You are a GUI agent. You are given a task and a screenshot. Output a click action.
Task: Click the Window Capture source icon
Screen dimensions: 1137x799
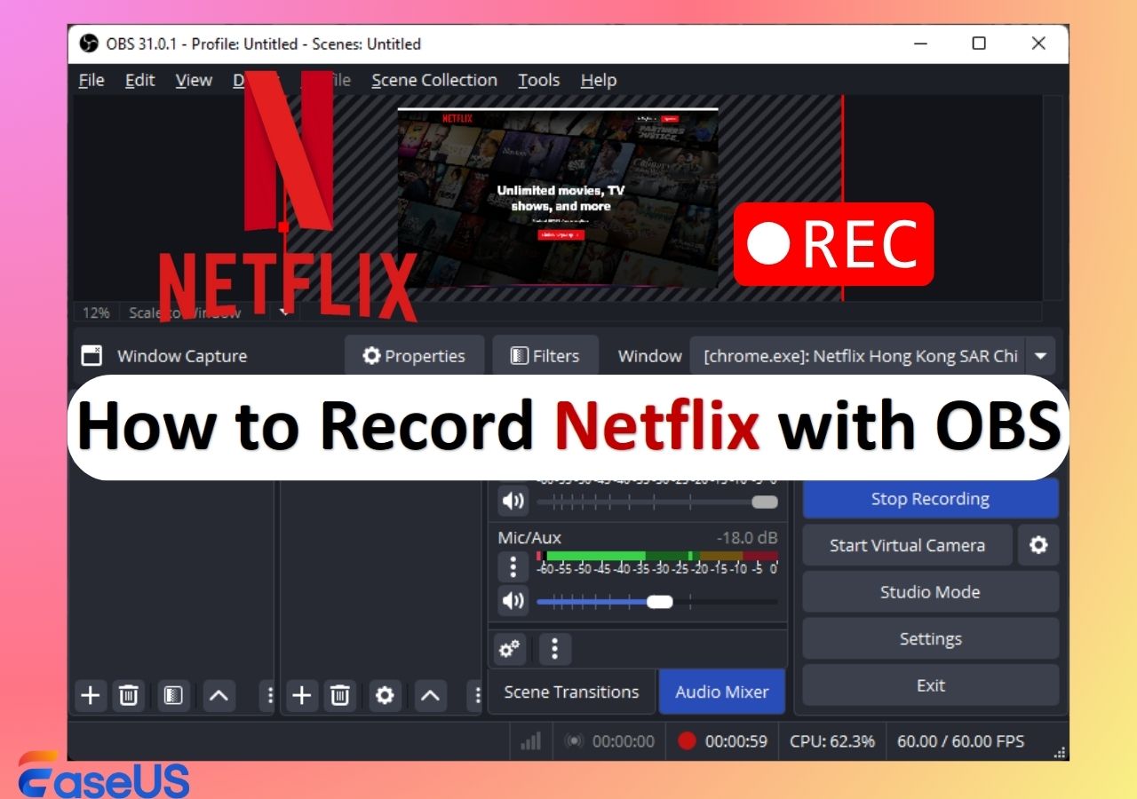tap(91, 356)
